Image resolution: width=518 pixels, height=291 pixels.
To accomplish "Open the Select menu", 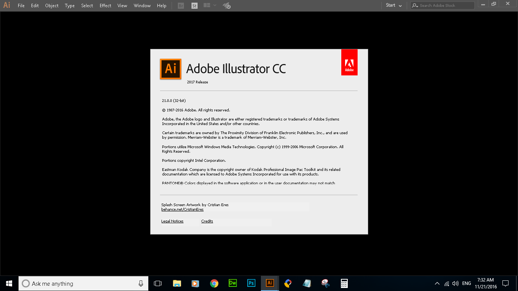I will [x=87, y=6].
